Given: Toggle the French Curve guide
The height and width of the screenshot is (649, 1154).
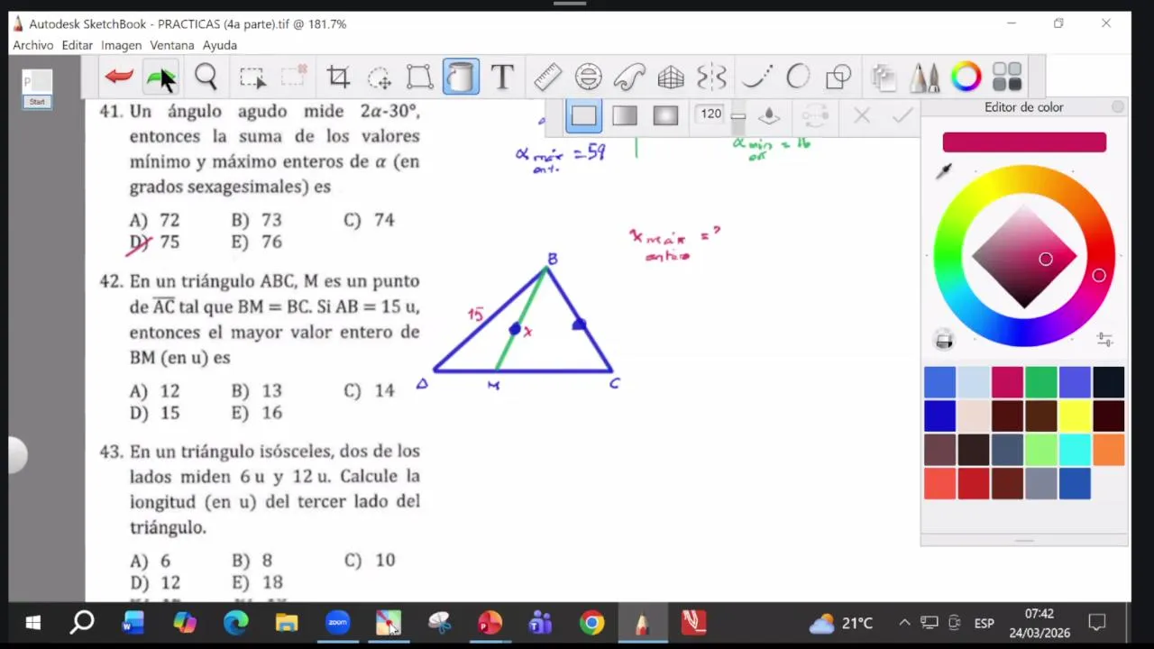Looking at the screenshot, I should click(629, 78).
